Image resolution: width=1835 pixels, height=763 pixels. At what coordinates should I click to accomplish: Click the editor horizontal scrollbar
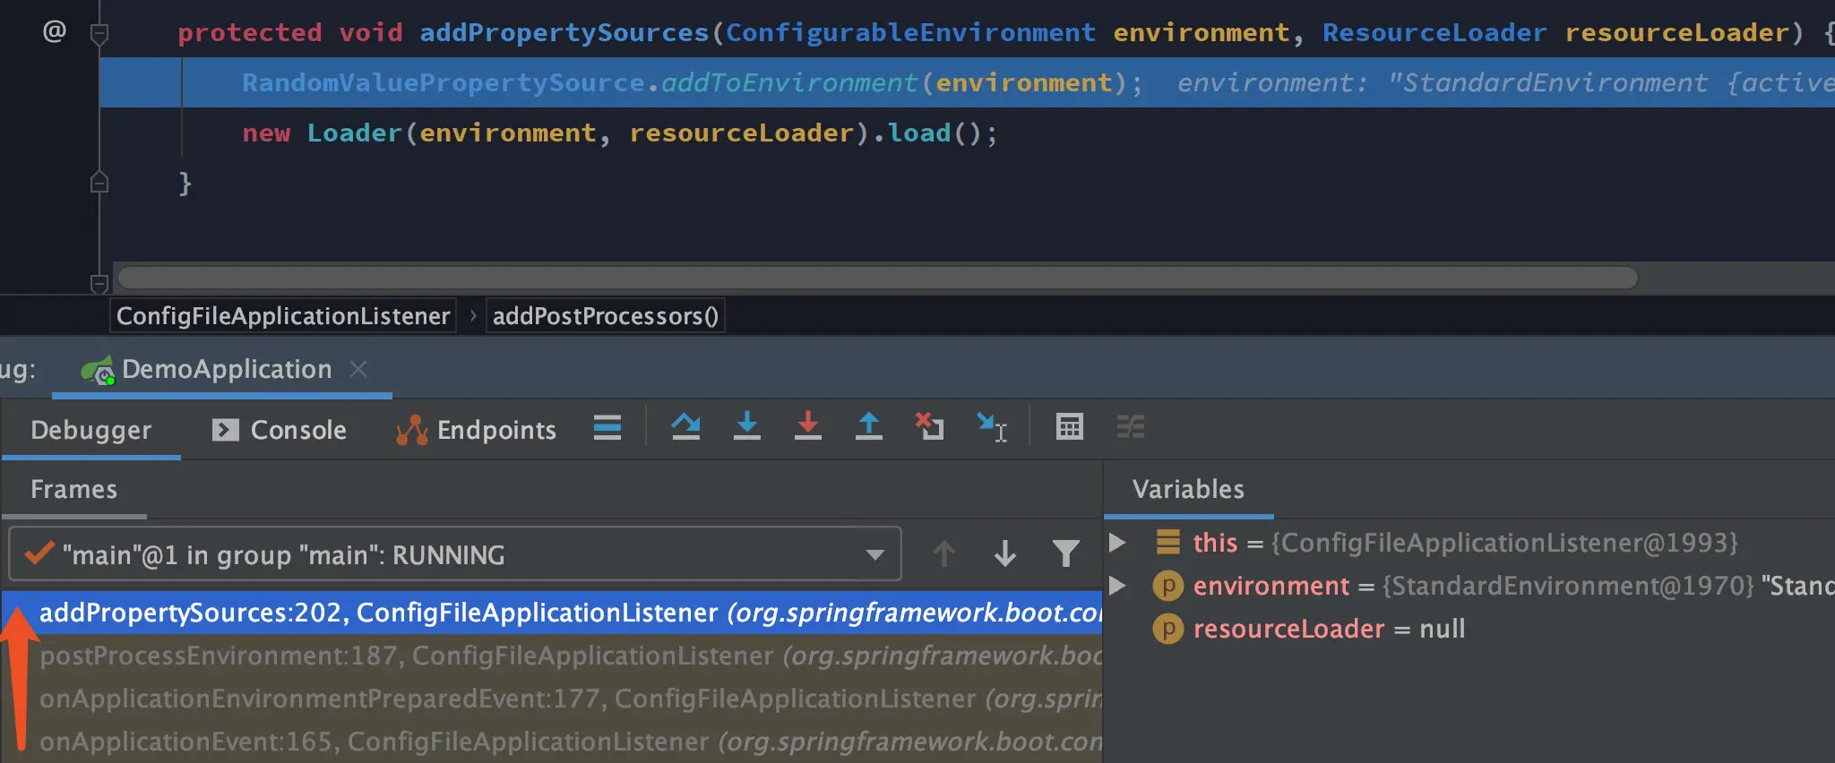point(878,278)
